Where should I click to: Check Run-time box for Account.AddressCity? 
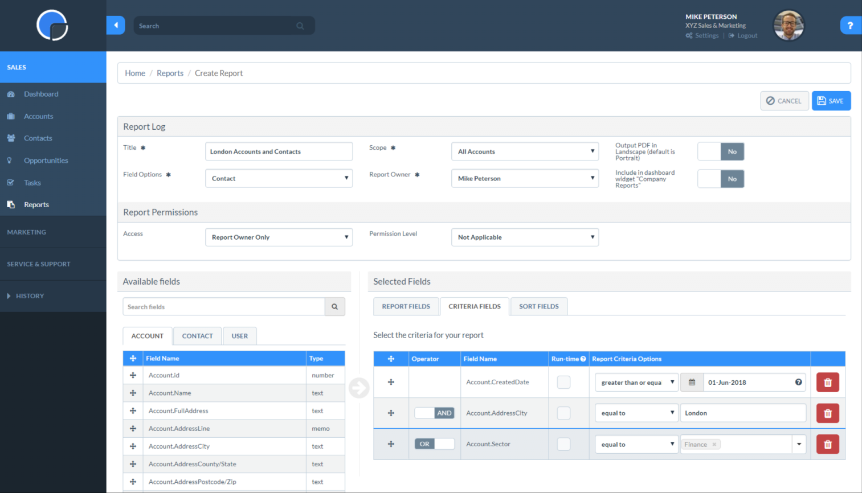tap(563, 413)
